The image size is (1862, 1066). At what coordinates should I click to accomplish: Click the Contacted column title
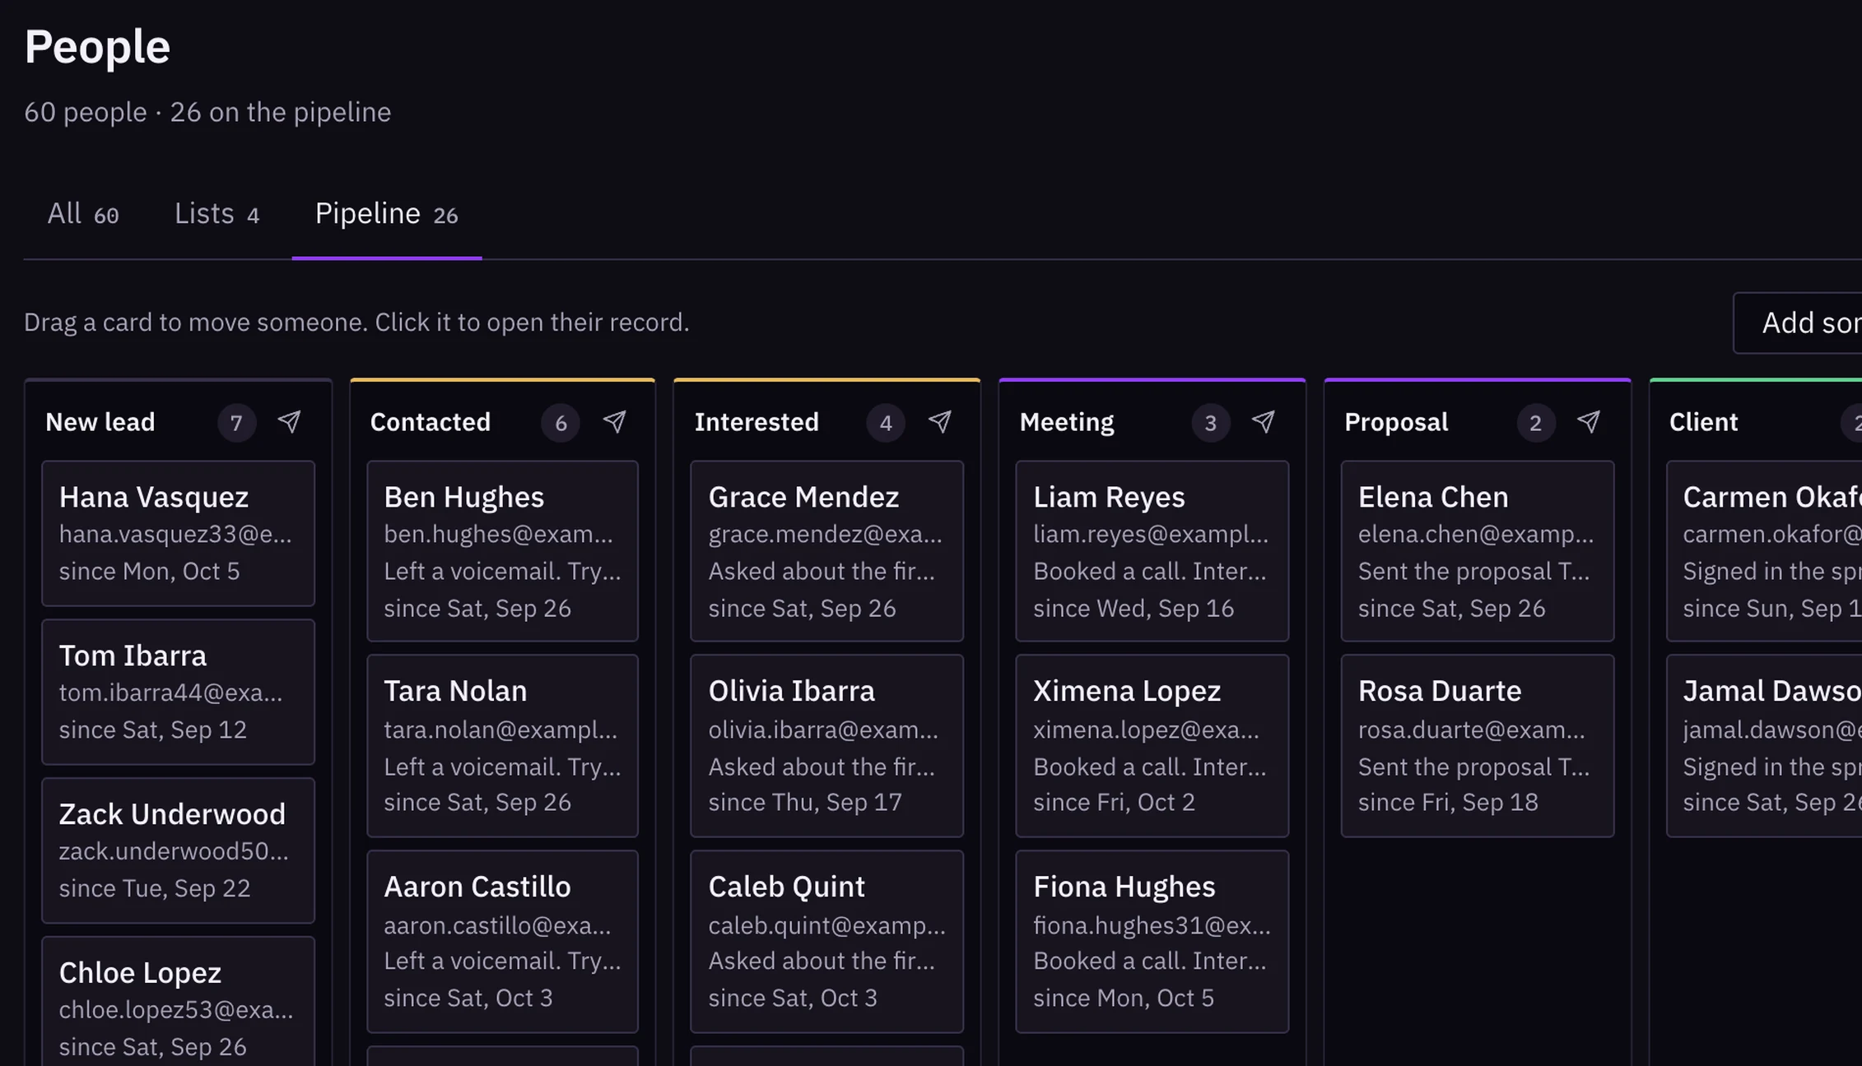431,422
